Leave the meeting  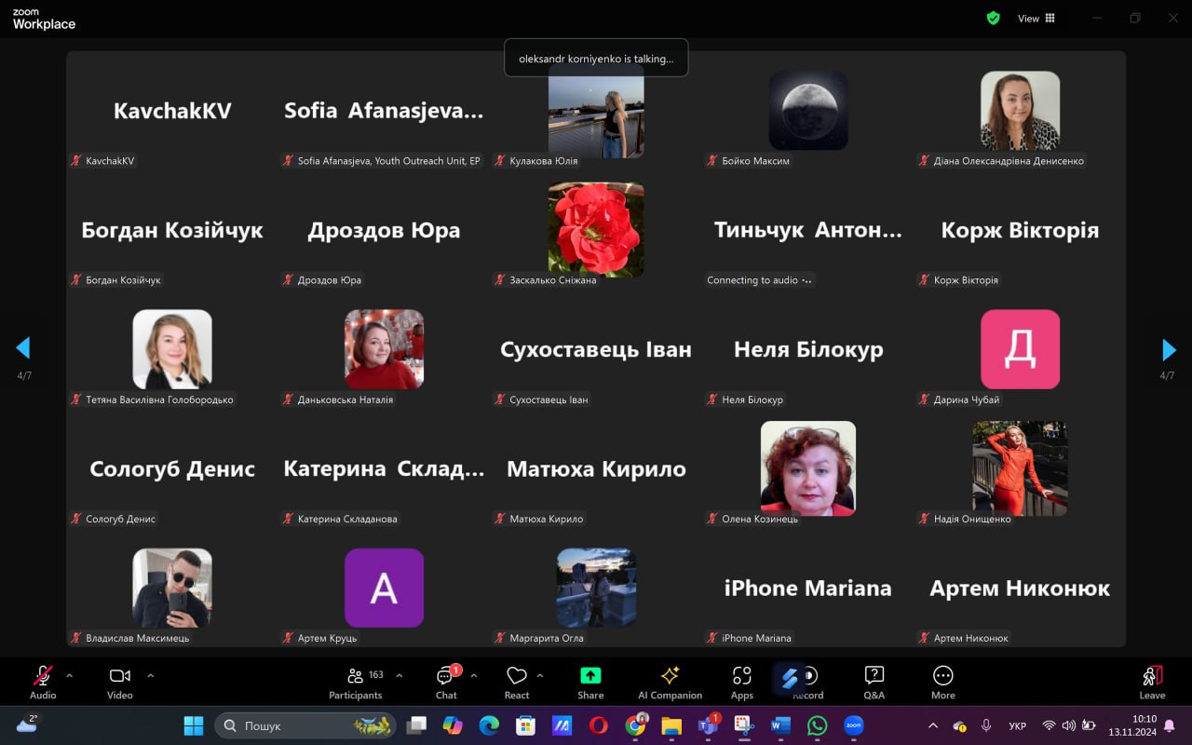tap(1152, 682)
